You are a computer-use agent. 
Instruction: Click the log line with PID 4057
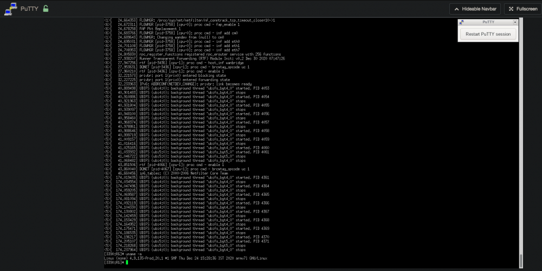(x=186, y=122)
